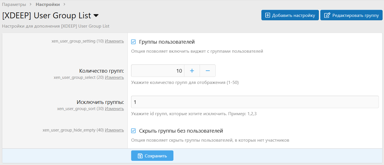Toggle 'Скрыть группы без пользователей'

[133, 130]
